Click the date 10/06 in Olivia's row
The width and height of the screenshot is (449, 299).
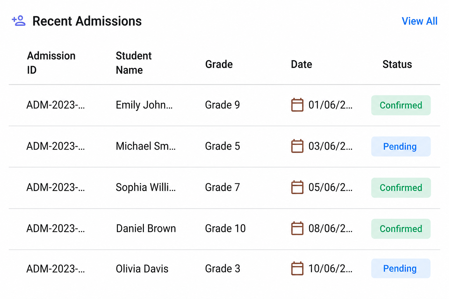click(x=330, y=268)
